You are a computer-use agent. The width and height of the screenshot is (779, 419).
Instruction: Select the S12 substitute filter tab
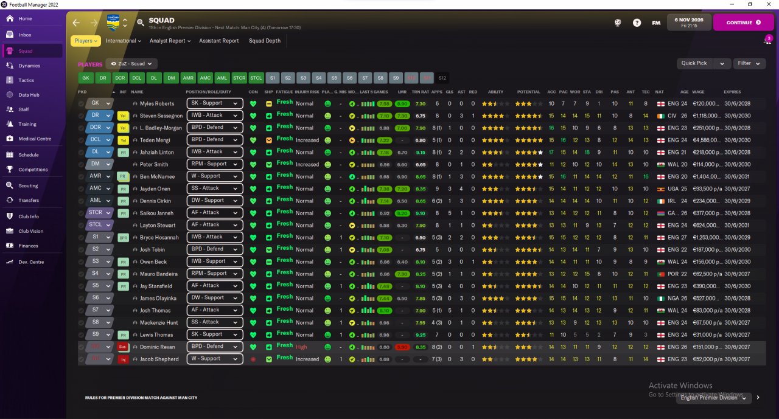[x=442, y=78]
